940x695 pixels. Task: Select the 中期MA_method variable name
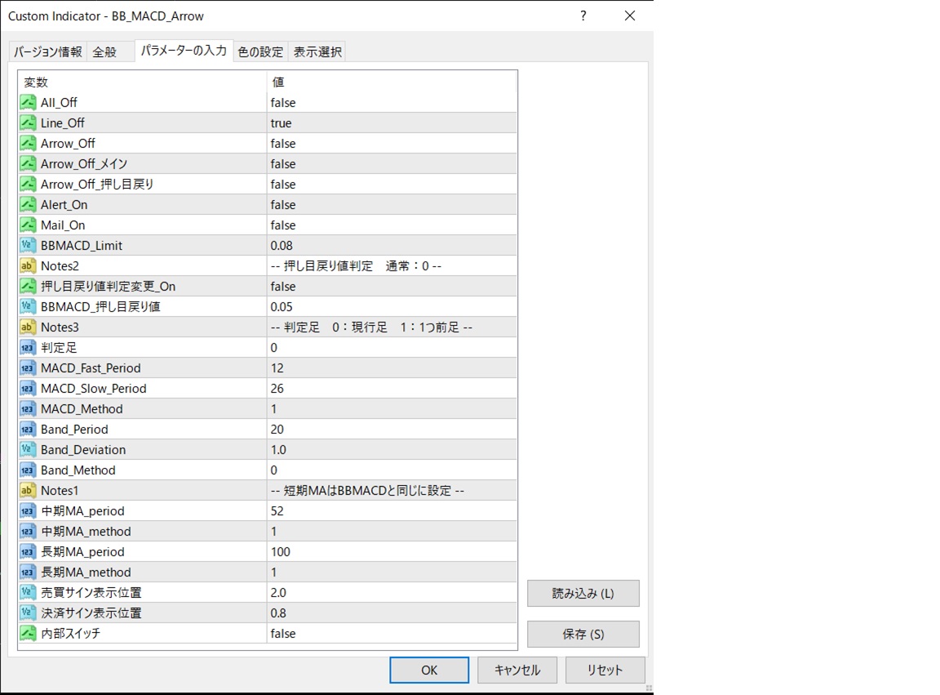(x=86, y=531)
